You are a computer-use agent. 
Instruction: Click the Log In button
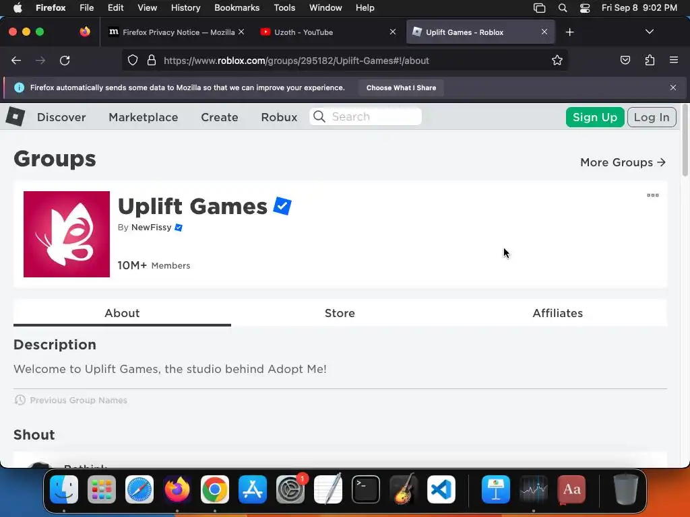tap(652, 117)
